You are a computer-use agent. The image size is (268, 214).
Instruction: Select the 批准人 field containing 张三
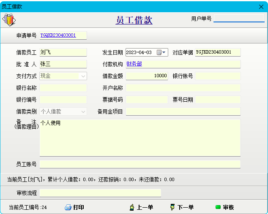pyautogui.click(x=63, y=64)
